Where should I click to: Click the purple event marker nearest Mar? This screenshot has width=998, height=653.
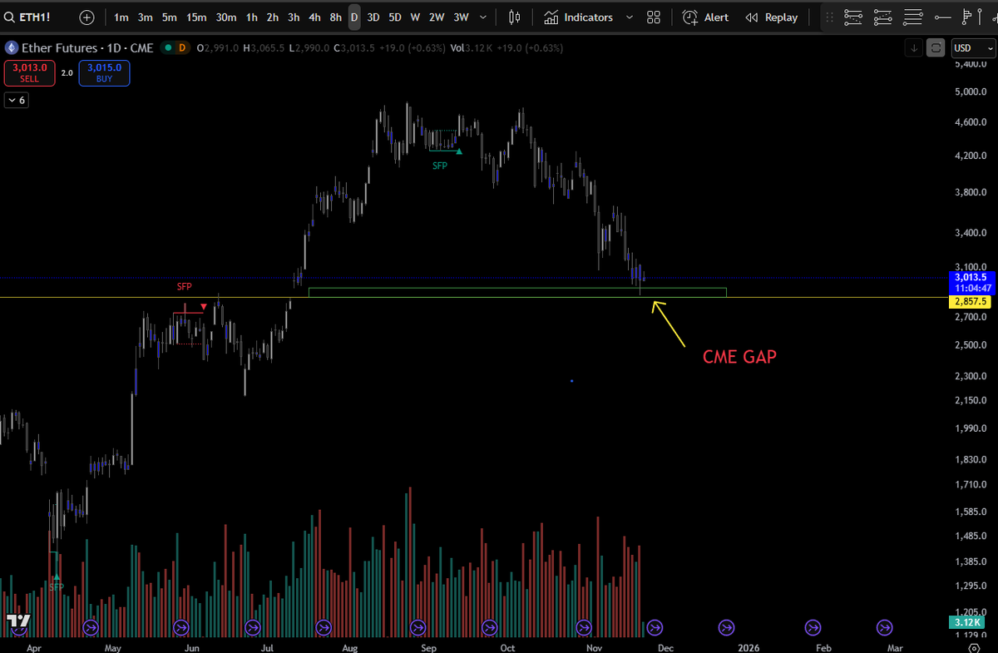884,627
